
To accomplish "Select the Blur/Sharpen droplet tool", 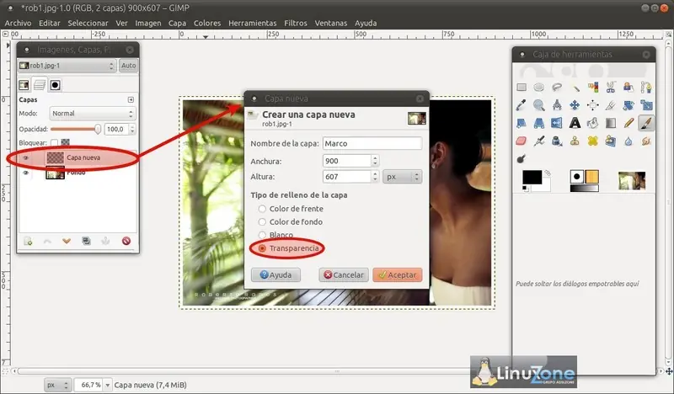I will [x=629, y=141].
